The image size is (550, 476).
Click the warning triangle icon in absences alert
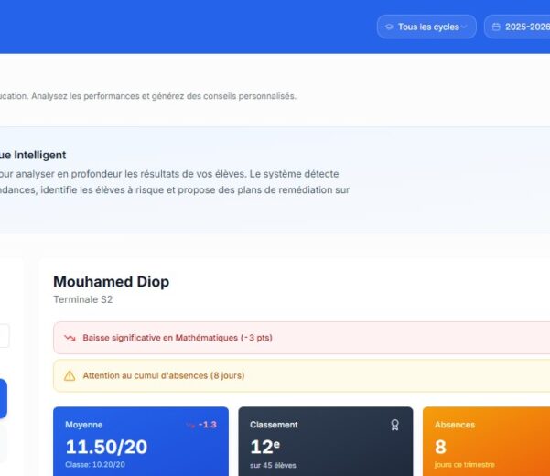[x=70, y=375]
